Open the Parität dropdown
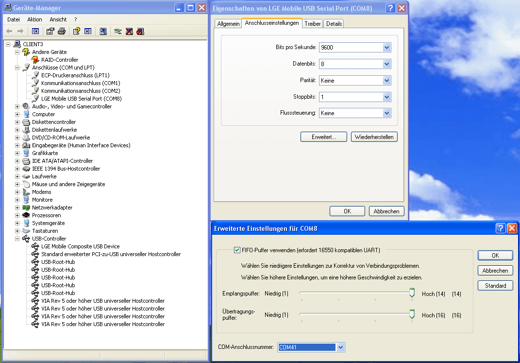The width and height of the screenshot is (520, 363). (x=386, y=80)
